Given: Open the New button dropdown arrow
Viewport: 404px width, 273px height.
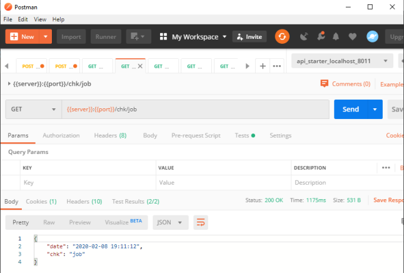Looking at the screenshot, I should (46, 37).
